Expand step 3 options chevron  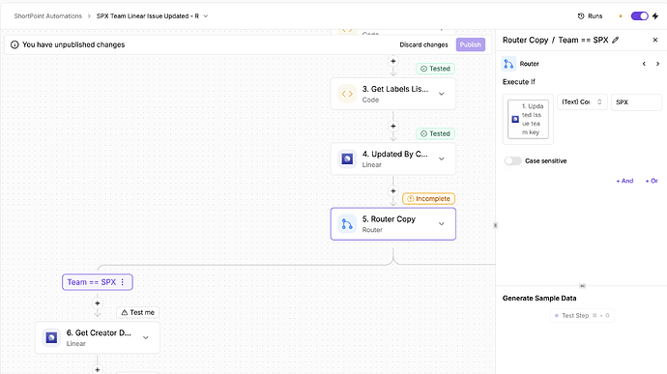[x=442, y=94]
